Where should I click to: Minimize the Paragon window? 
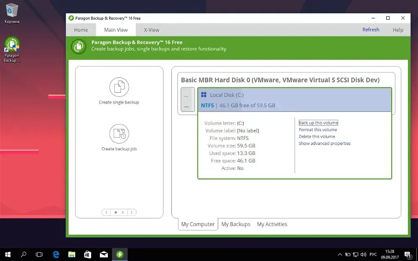[x=373, y=18]
